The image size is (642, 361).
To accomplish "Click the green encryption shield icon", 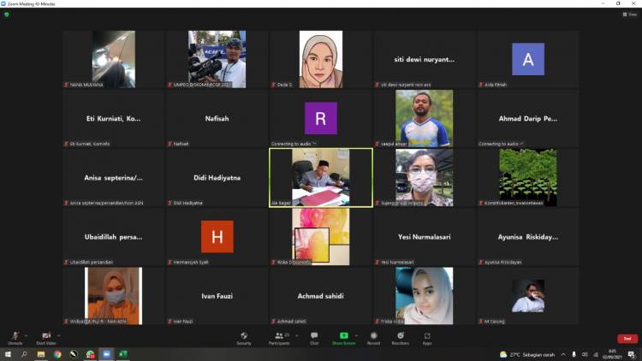I will (x=7, y=15).
